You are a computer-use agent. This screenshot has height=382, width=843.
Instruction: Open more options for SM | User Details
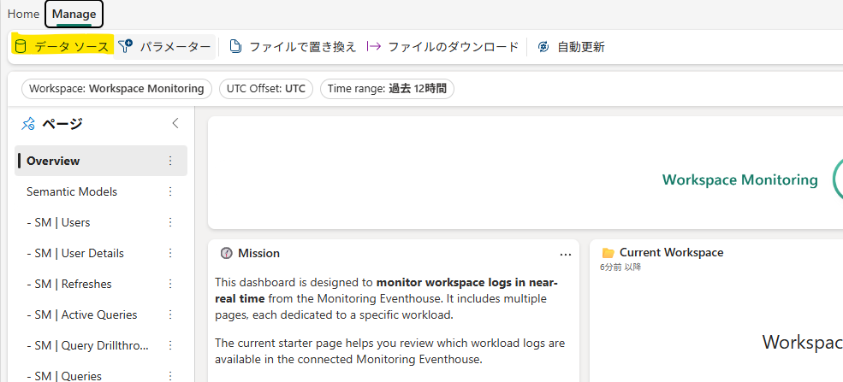tap(170, 253)
